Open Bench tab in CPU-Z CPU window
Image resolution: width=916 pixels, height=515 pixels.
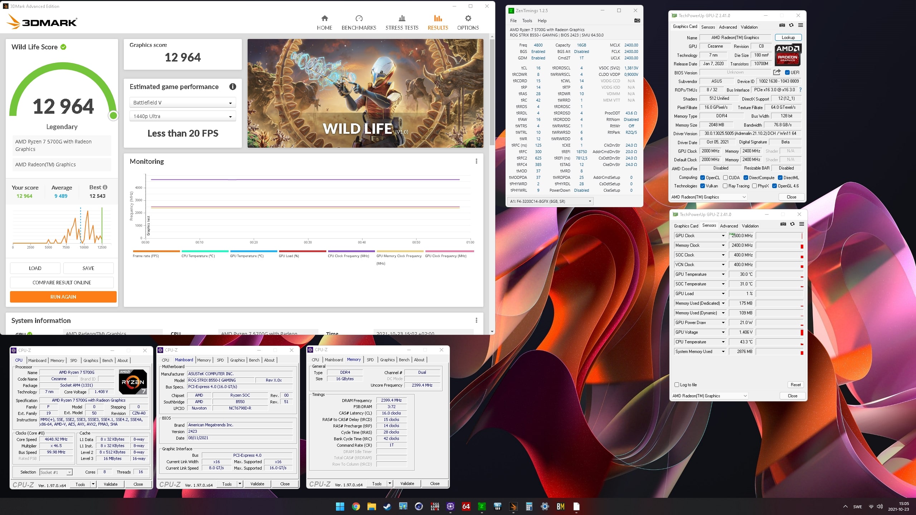coord(107,360)
